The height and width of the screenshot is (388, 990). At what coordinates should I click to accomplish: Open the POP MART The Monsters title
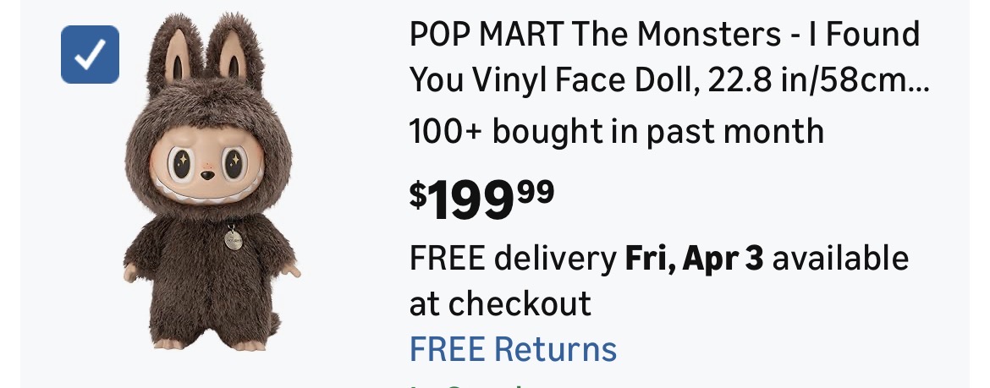coord(664,36)
